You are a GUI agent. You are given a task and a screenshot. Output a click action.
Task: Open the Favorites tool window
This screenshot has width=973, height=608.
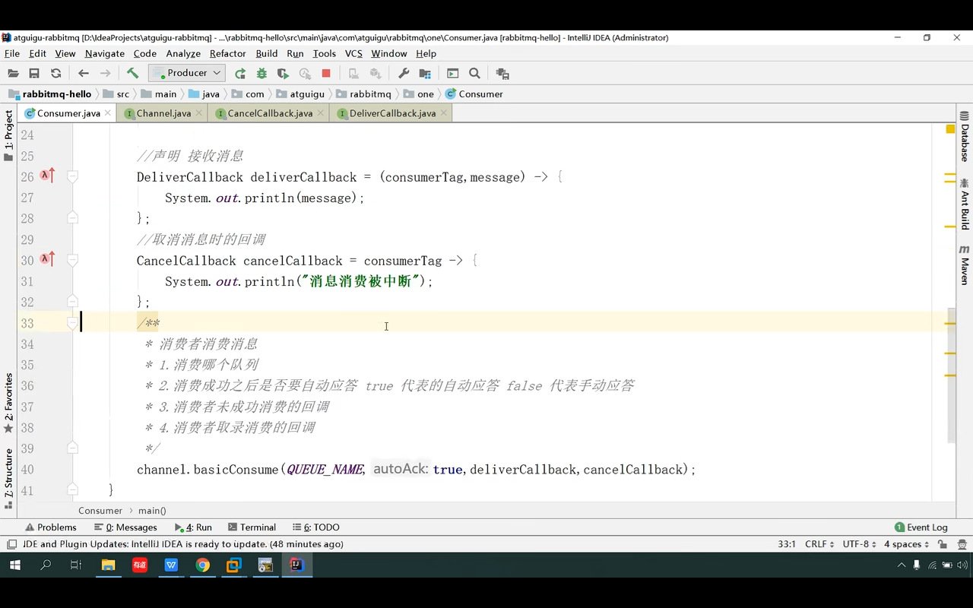pyautogui.click(x=8, y=402)
